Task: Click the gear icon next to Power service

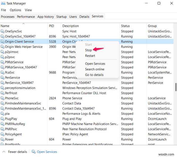Action: [2, 139]
